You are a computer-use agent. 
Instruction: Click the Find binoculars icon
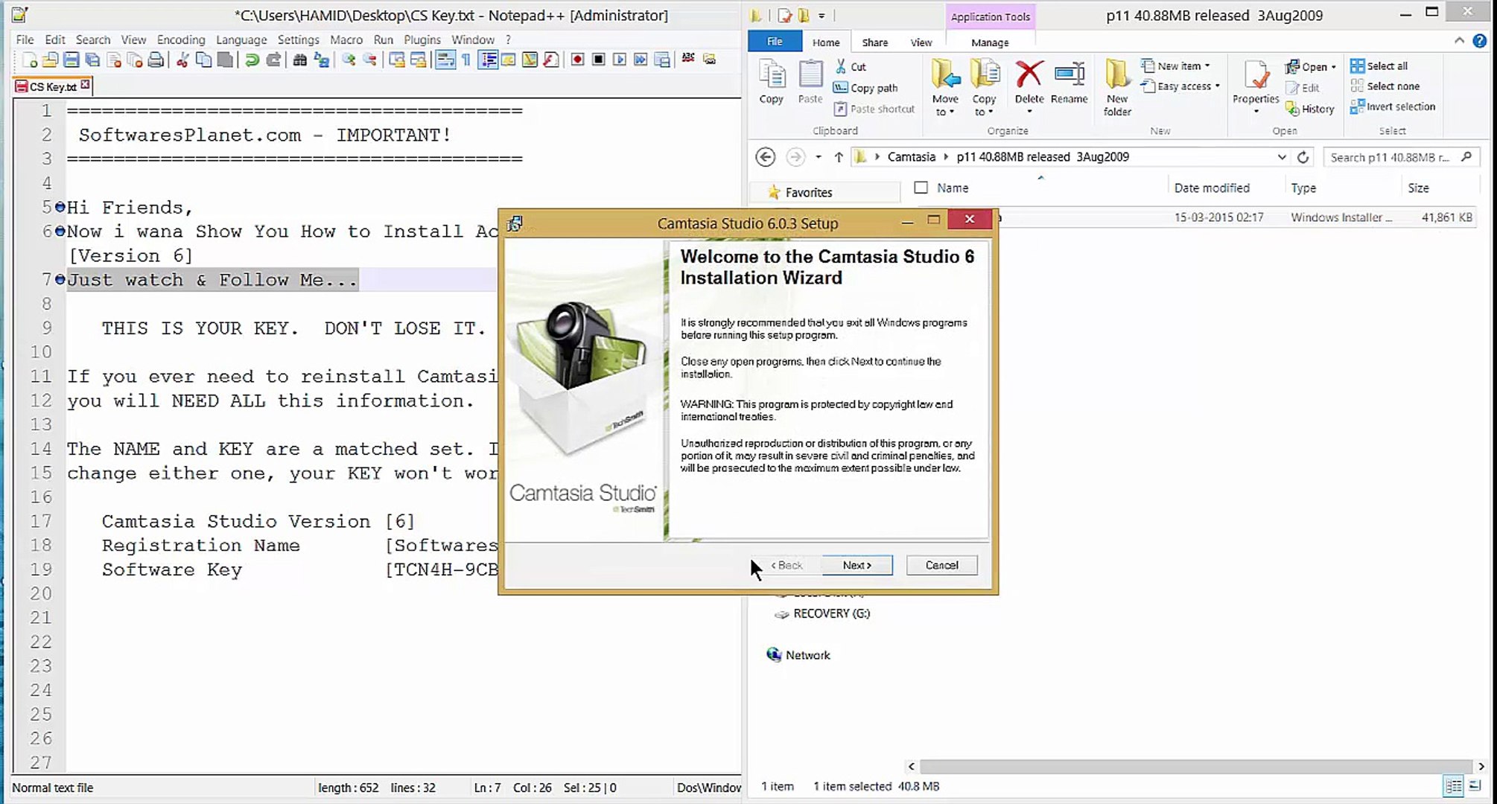[x=299, y=60]
